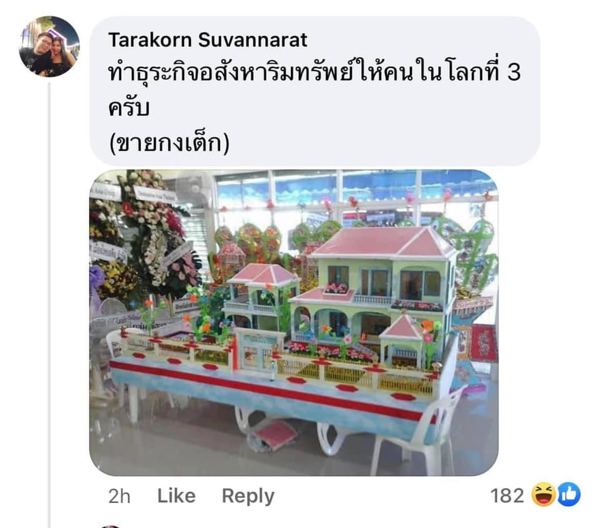599x528 pixels.
Task: Click the Haha laughing reaction emoji
Action: [x=543, y=494]
